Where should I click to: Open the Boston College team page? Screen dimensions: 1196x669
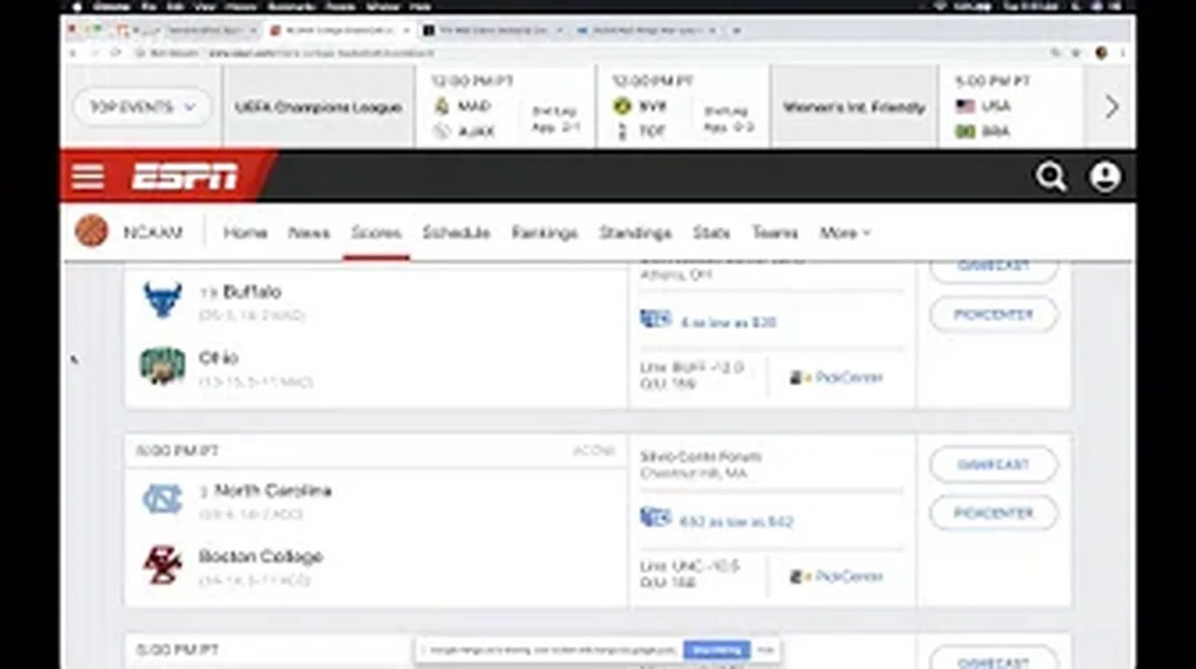[x=261, y=557]
